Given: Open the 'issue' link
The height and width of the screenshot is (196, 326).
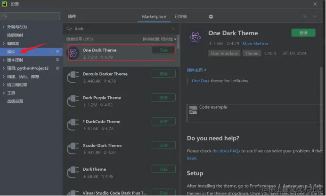Looking at the screenshot, I should [191, 158].
